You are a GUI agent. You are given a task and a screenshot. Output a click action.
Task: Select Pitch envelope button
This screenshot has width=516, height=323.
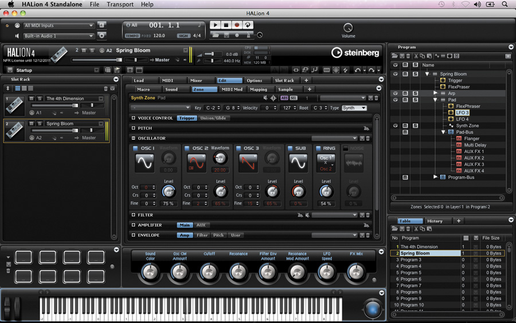tap(218, 235)
